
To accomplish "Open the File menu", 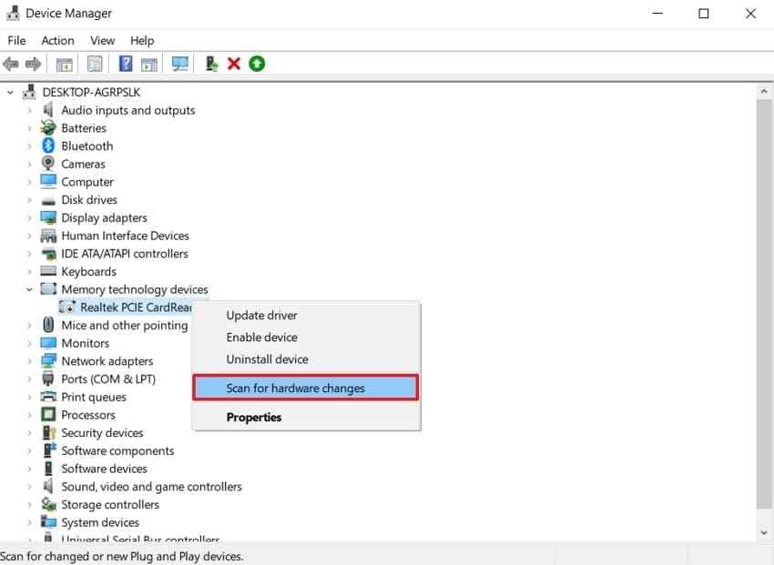I will pyautogui.click(x=16, y=40).
